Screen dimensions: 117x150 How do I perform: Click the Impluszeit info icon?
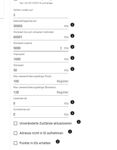click(x=72, y=58)
